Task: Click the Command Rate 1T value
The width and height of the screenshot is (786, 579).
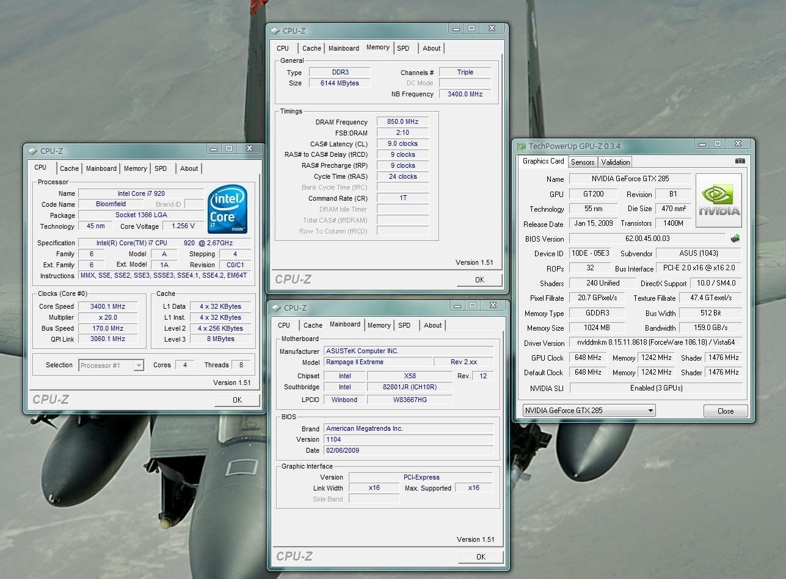Action: click(x=403, y=198)
